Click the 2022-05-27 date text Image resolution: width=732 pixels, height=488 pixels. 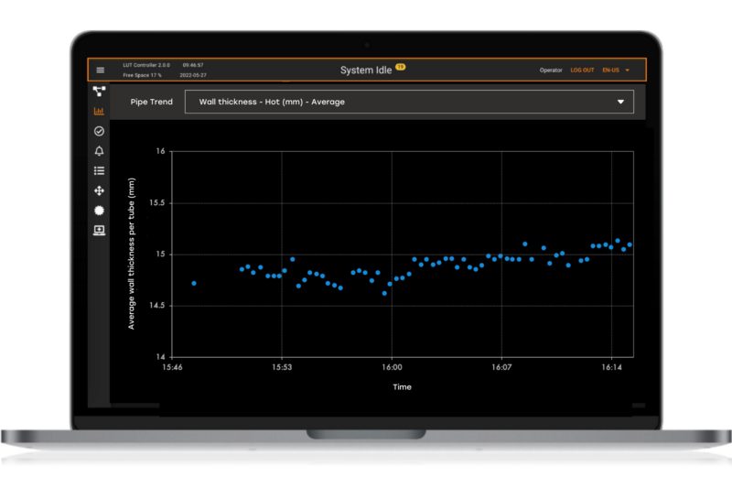pos(193,75)
